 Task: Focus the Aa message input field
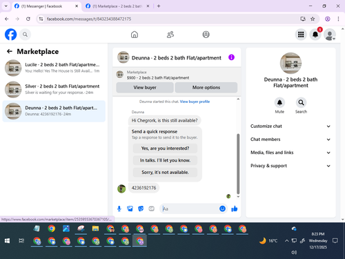[190, 209]
